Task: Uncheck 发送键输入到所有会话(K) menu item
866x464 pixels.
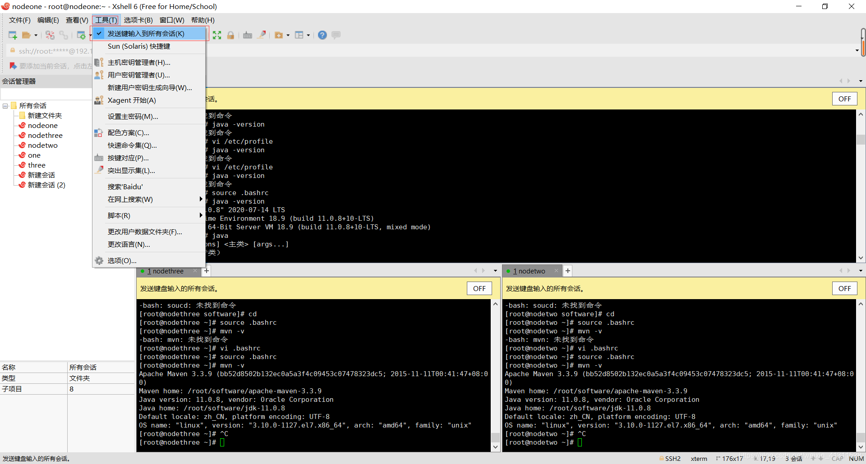Action: coord(149,34)
